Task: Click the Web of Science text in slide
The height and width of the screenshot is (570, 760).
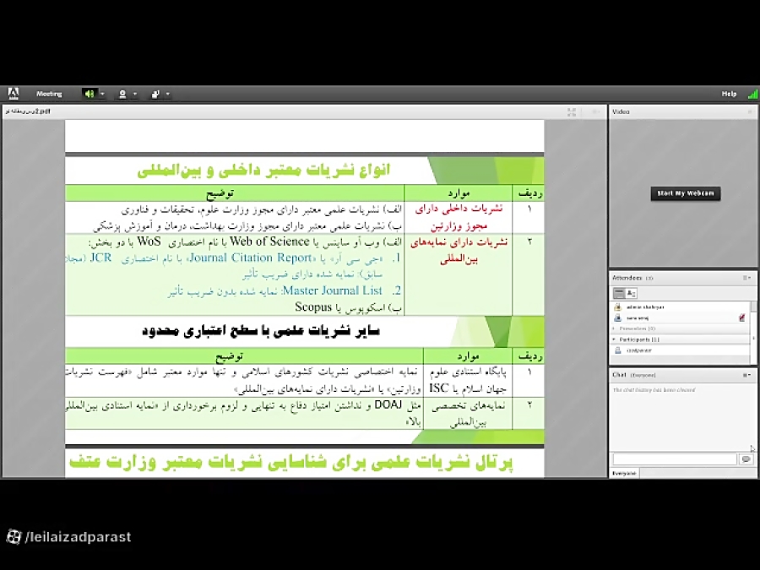Action: point(269,242)
